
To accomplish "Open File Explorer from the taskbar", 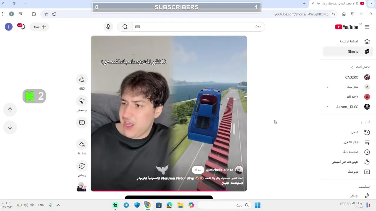I will (x=180, y=205).
